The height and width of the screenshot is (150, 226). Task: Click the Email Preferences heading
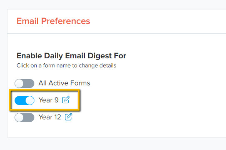coord(53,21)
